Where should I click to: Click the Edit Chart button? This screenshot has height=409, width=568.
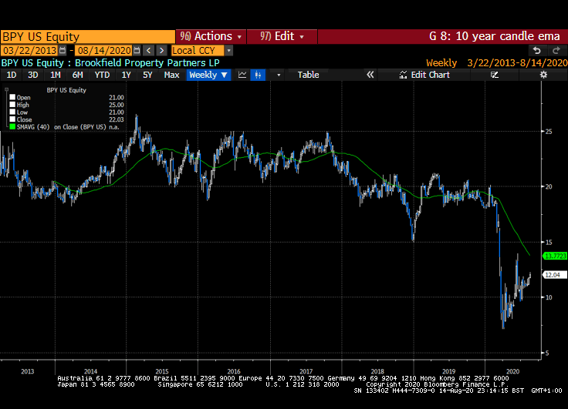(x=425, y=75)
